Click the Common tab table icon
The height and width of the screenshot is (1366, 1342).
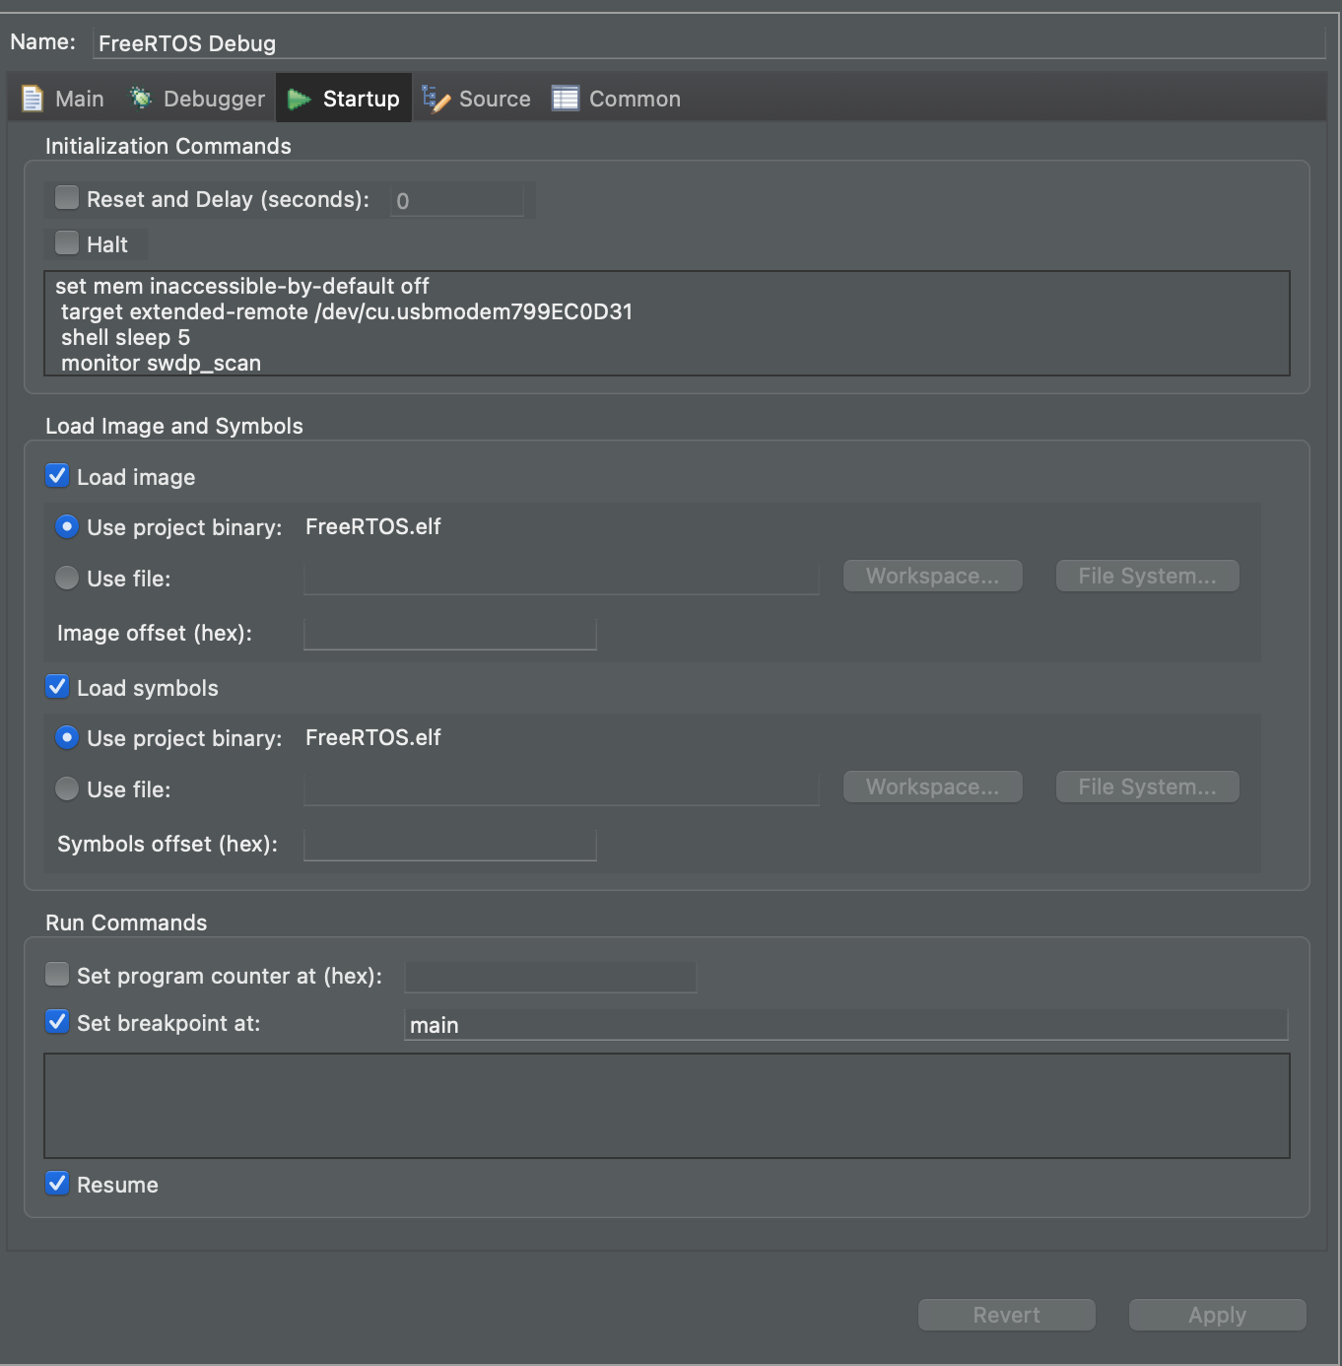[566, 99]
